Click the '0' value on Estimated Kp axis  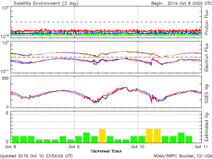tap(7, 141)
